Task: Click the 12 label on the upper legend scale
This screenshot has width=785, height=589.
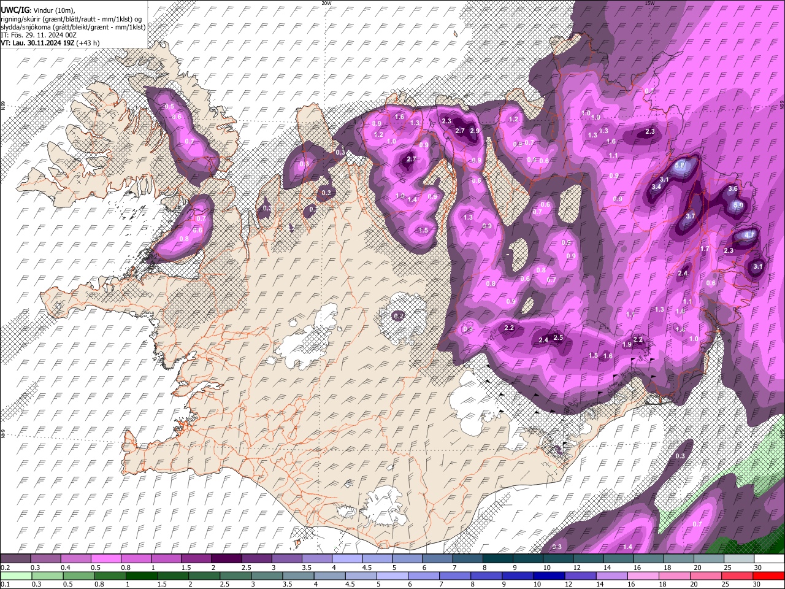Action: click(577, 568)
